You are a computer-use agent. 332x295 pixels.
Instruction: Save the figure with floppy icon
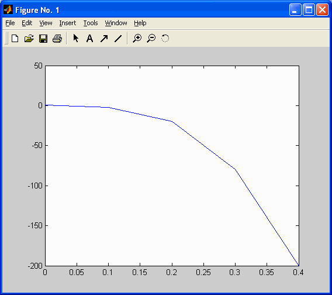(43, 39)
